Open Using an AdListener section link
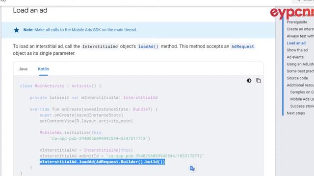Screen dimensions: 314x176 pos(300,64)
